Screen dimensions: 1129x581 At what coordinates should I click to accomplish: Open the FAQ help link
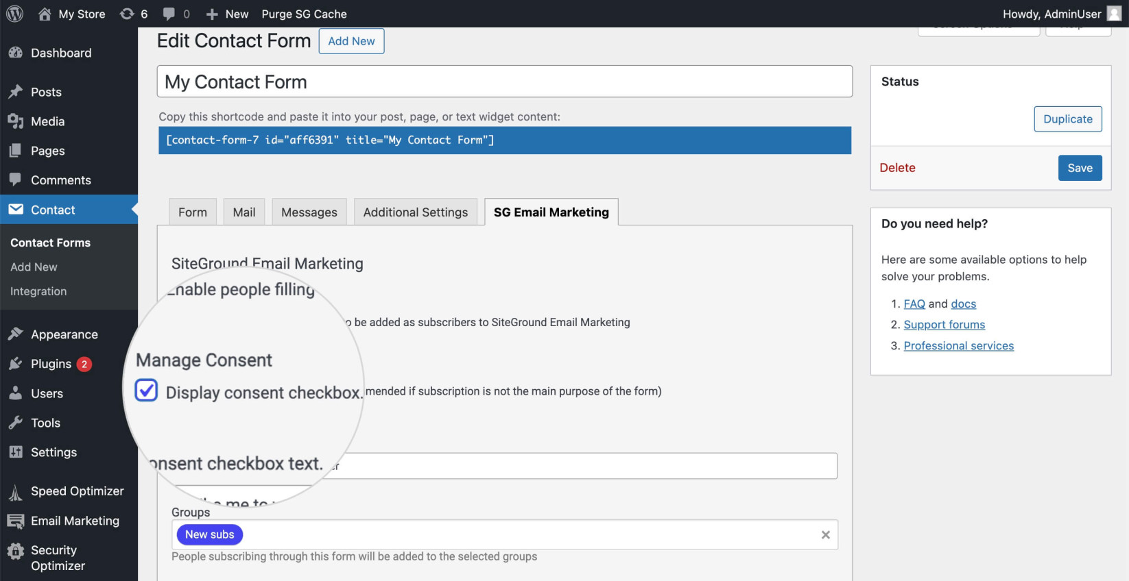914,304
